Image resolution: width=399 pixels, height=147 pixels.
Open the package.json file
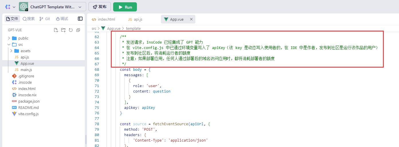tap(44, 101)
